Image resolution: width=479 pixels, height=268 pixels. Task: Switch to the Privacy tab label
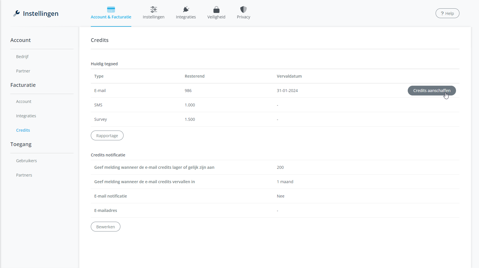click(243, 17)
